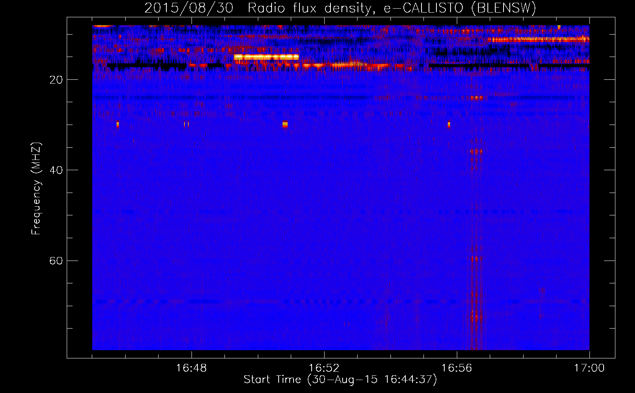Click the 40 MHz frequency tick label

[56, 170]
